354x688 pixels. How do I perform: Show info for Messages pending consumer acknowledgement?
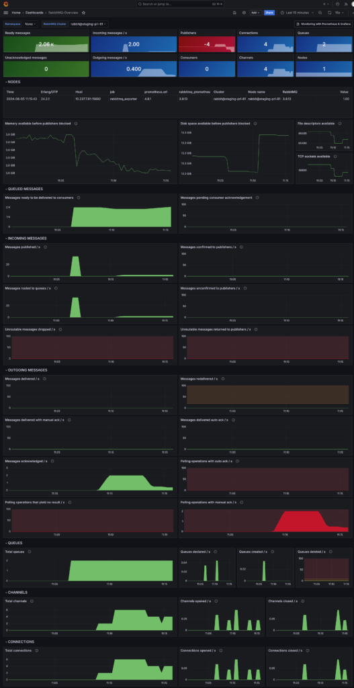click(x=257, y=198)
